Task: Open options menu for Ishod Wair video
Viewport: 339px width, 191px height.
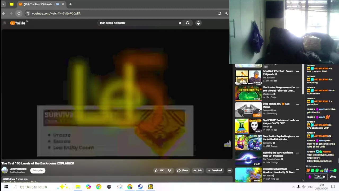Action: click(x=298, y=72)
